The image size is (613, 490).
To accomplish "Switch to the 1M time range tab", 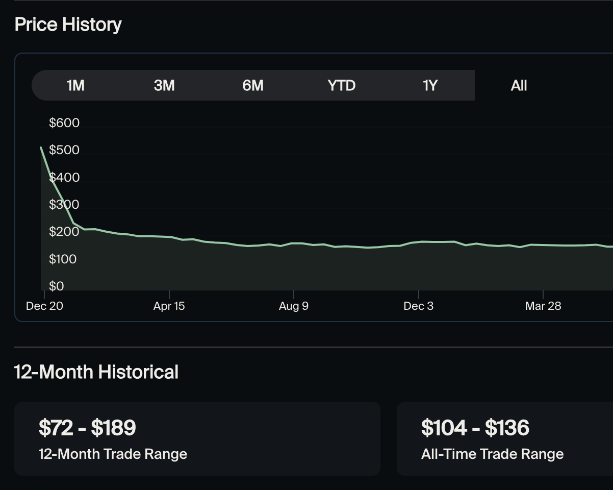I will 75,85.
